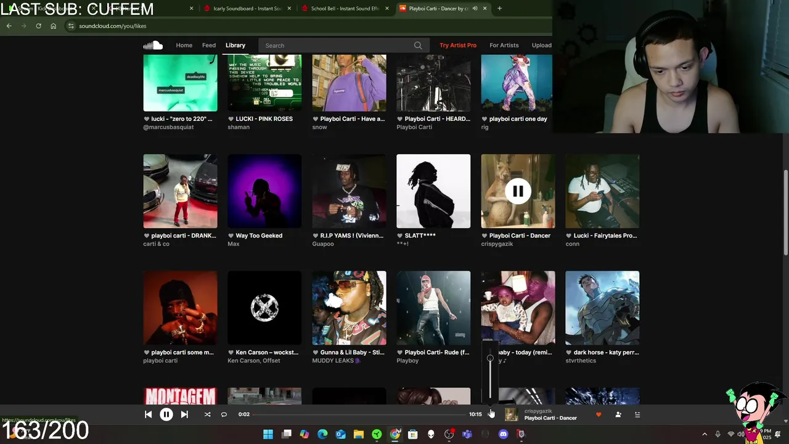Open the Way Too Geeked track artwork
The width and height of the screenshot is (789, 444).
pyautogui.click(x=264, y=191)
